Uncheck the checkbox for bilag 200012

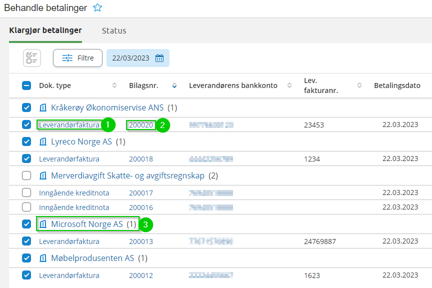(x=26, y=275)
